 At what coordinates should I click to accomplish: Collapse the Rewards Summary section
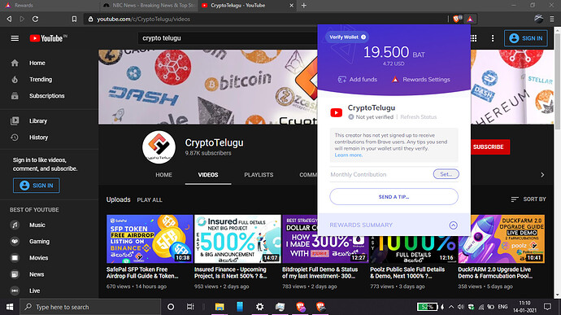coord(453,225)
